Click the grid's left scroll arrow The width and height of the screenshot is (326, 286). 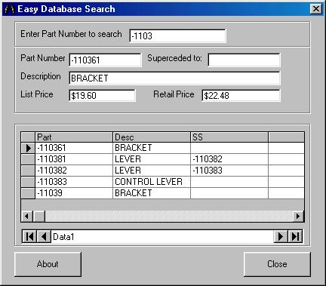[x=27, y=216]
